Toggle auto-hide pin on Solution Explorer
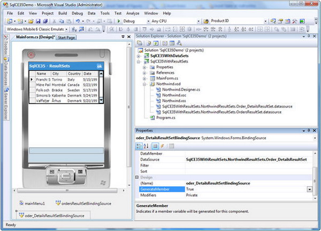This screenshot has width=321, height=231. pos(309,36)
